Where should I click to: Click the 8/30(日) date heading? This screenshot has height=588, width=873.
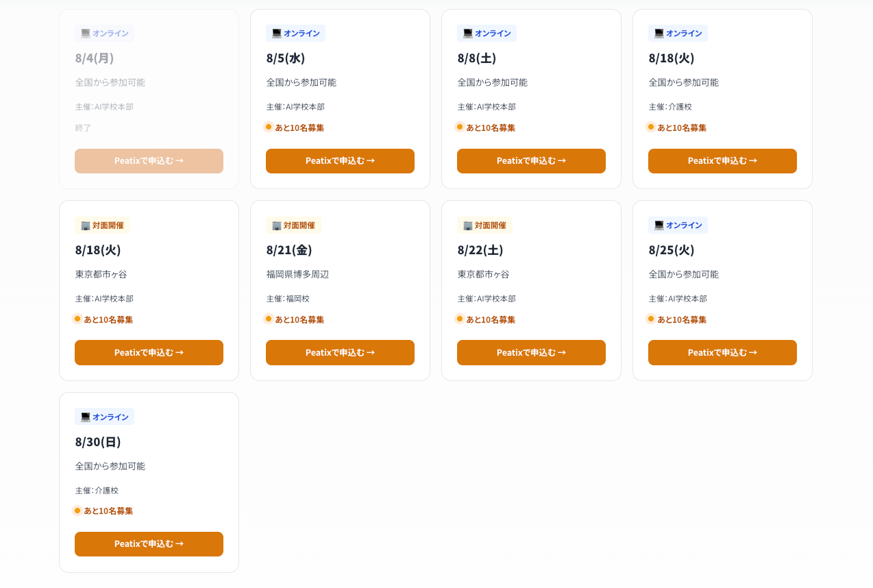click(x=98, y=441)
